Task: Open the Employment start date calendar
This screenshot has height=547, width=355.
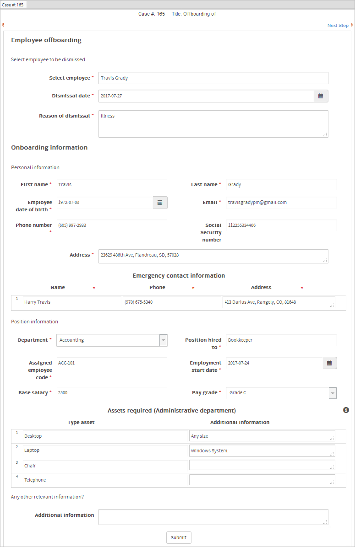Action: click(x=329, y=363)
